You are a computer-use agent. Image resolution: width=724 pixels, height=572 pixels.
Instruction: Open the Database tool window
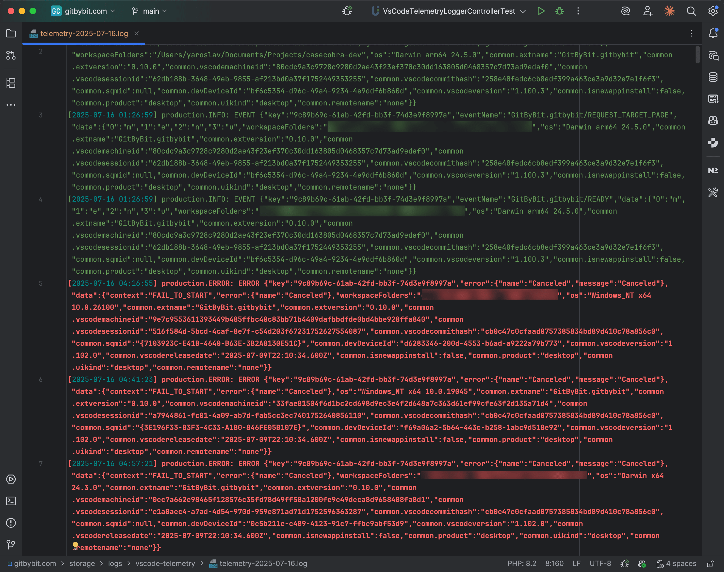tap(713, 77)
